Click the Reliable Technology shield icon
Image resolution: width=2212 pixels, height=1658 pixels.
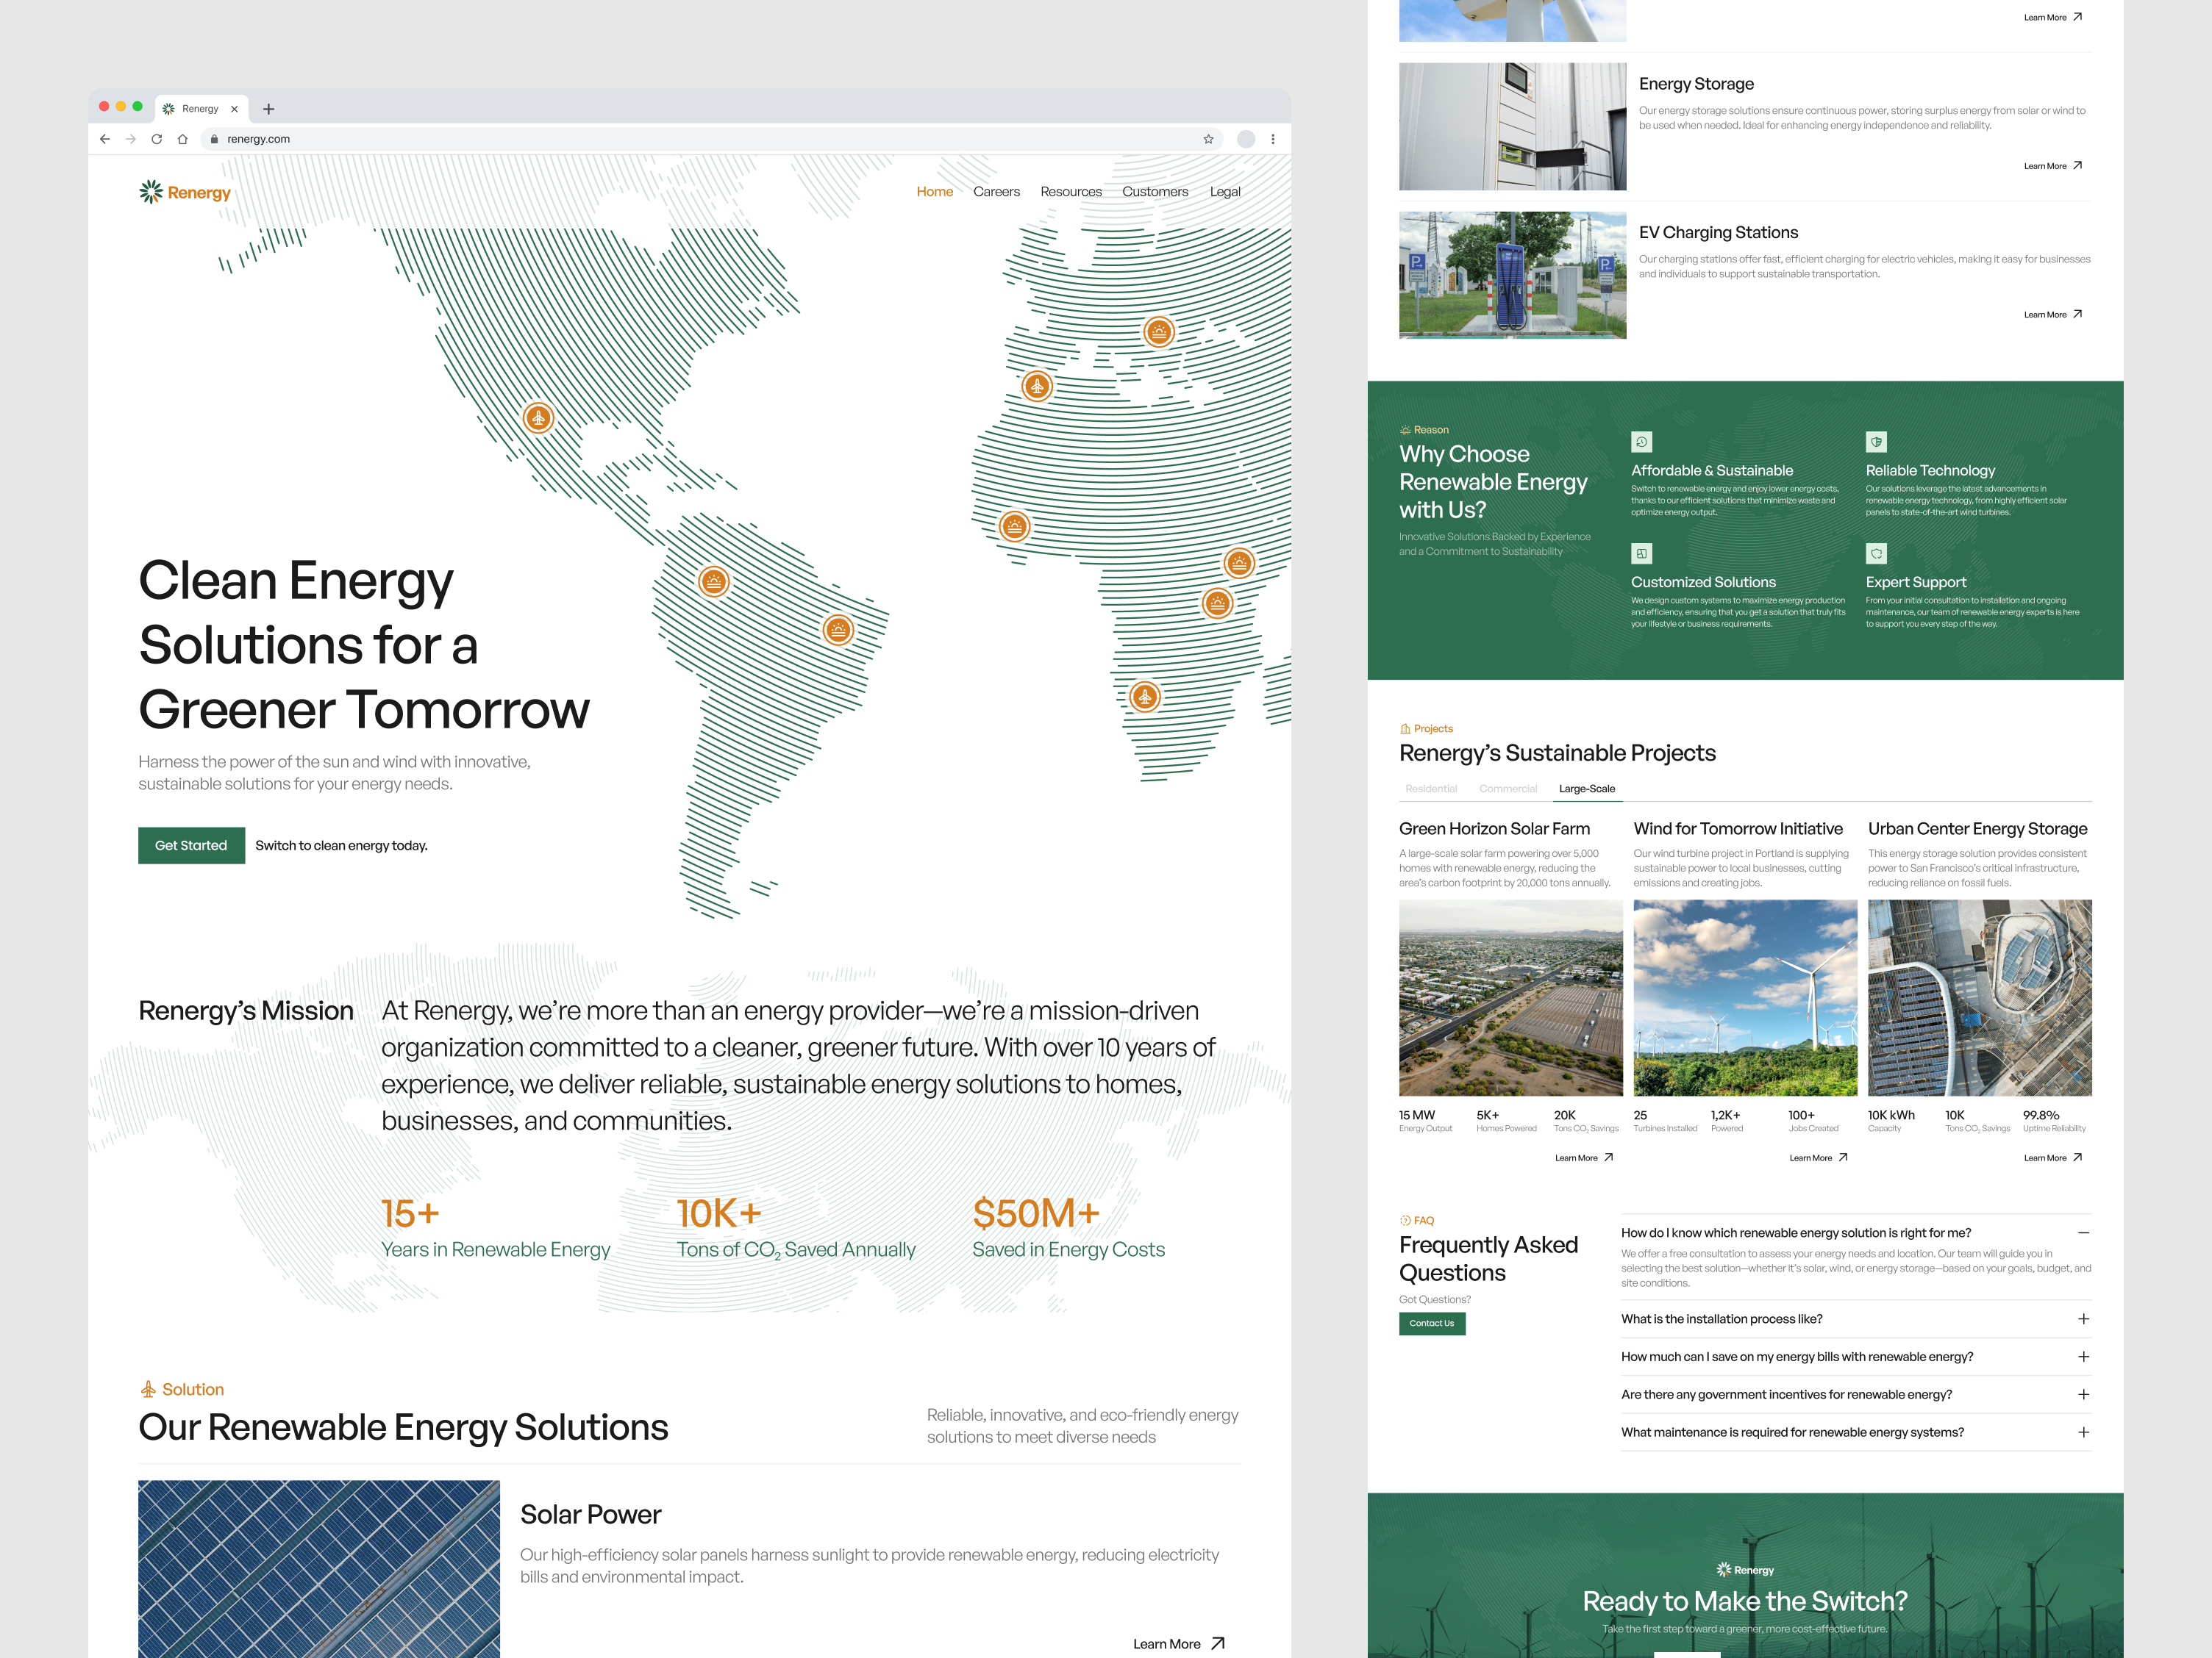pos(1877,442)
